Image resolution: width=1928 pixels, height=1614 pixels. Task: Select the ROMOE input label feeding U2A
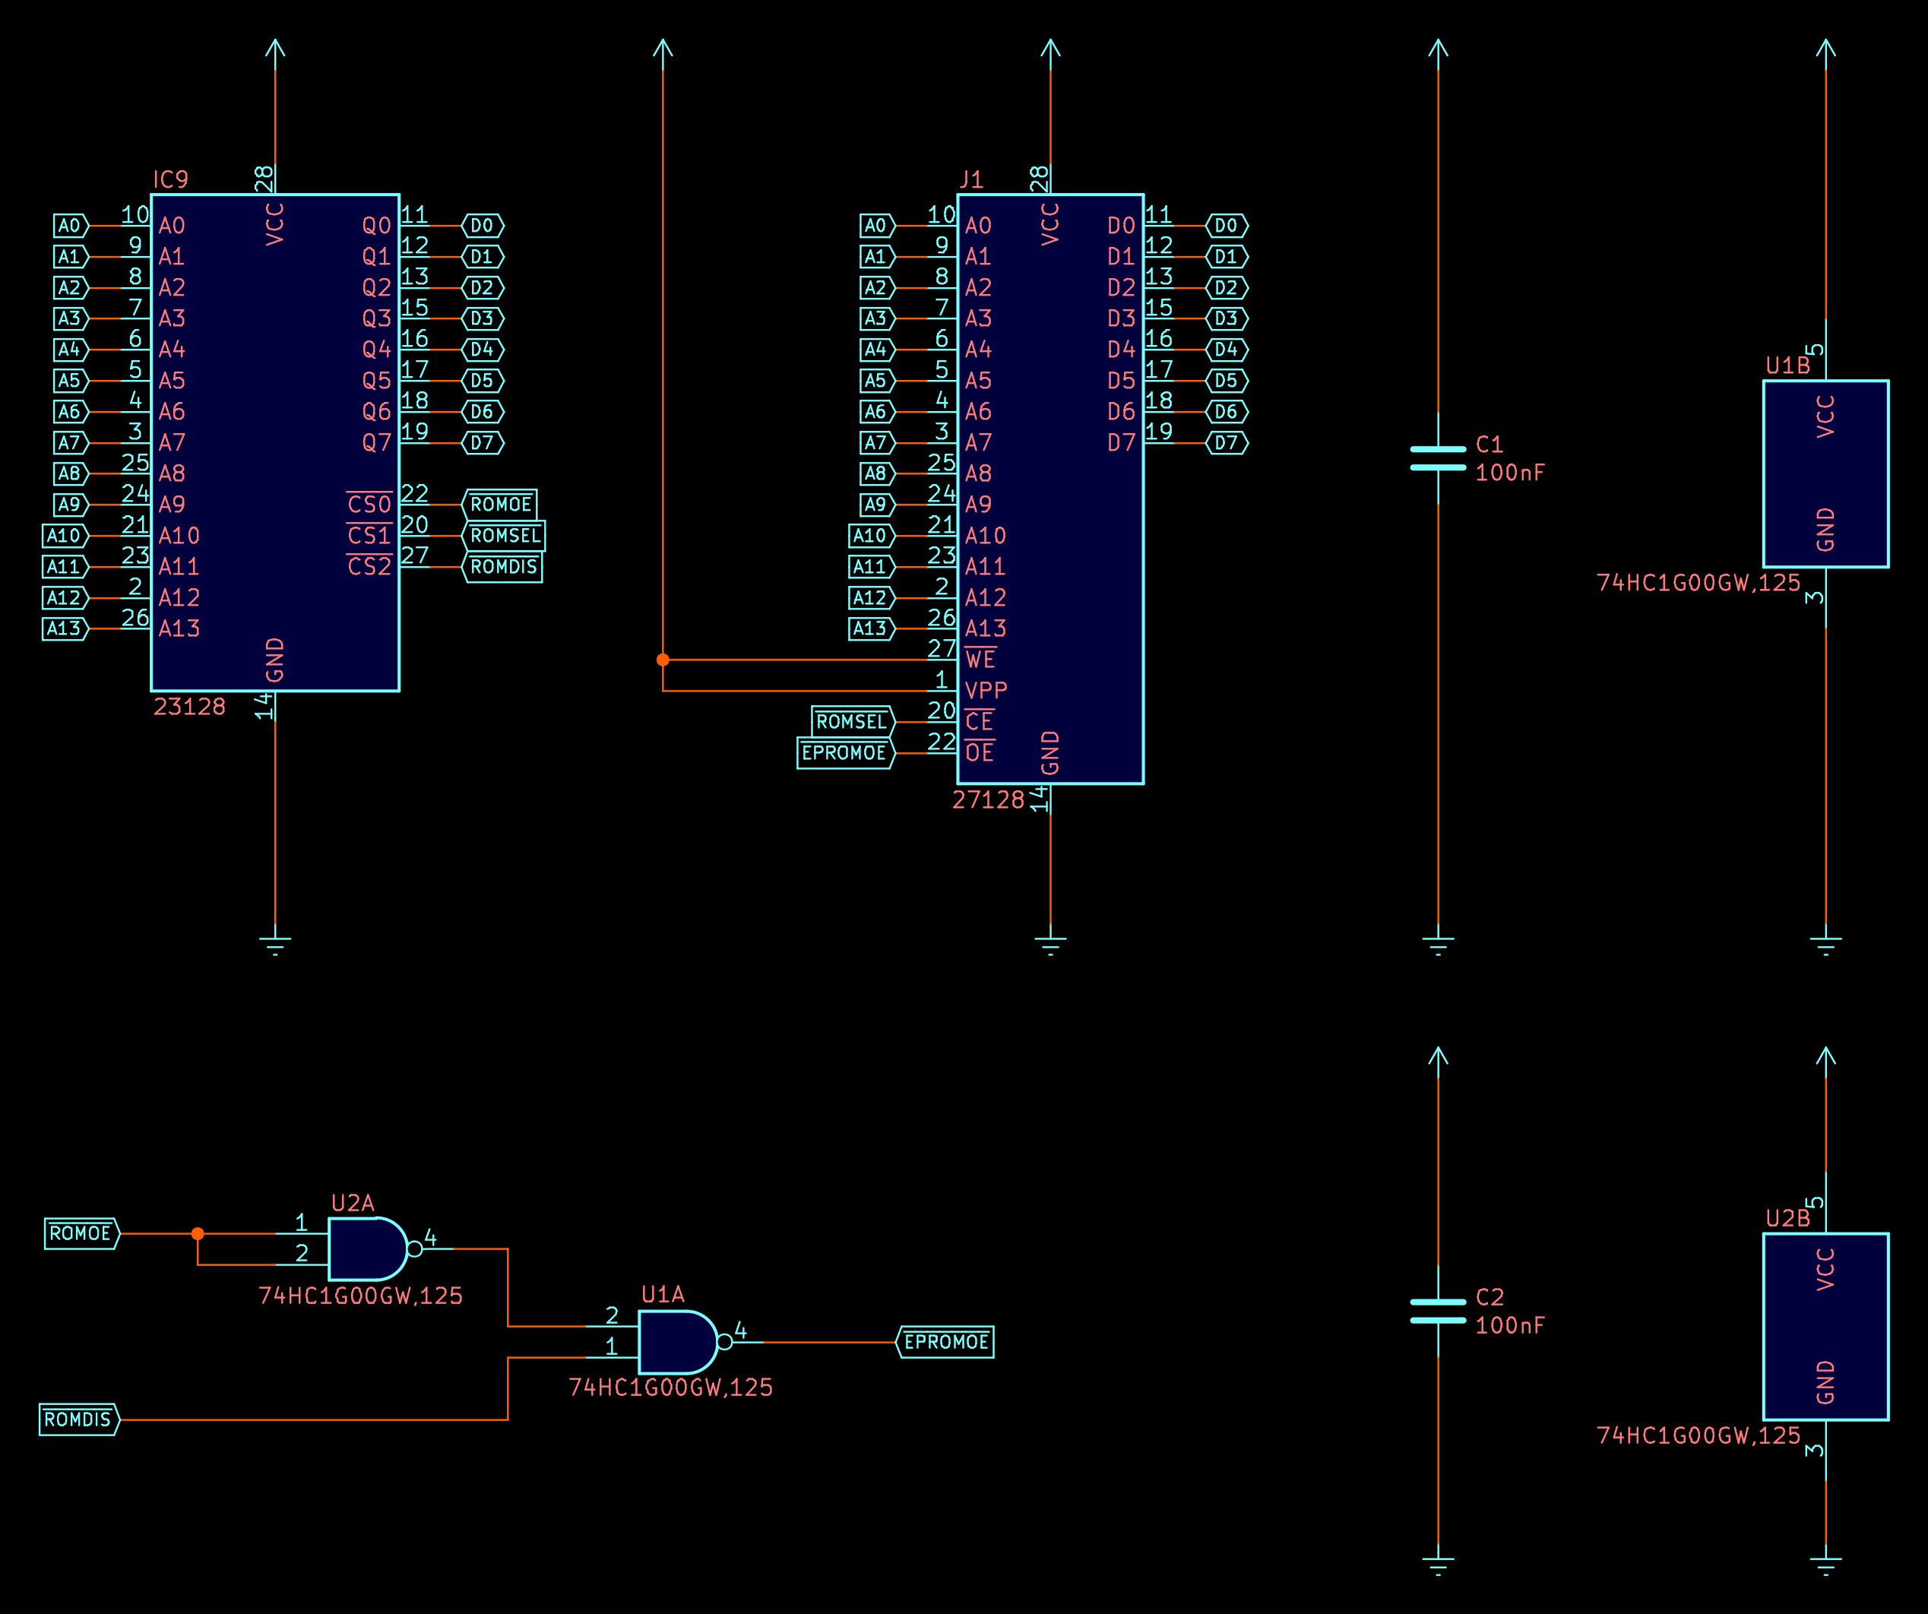click(81, 1233)
